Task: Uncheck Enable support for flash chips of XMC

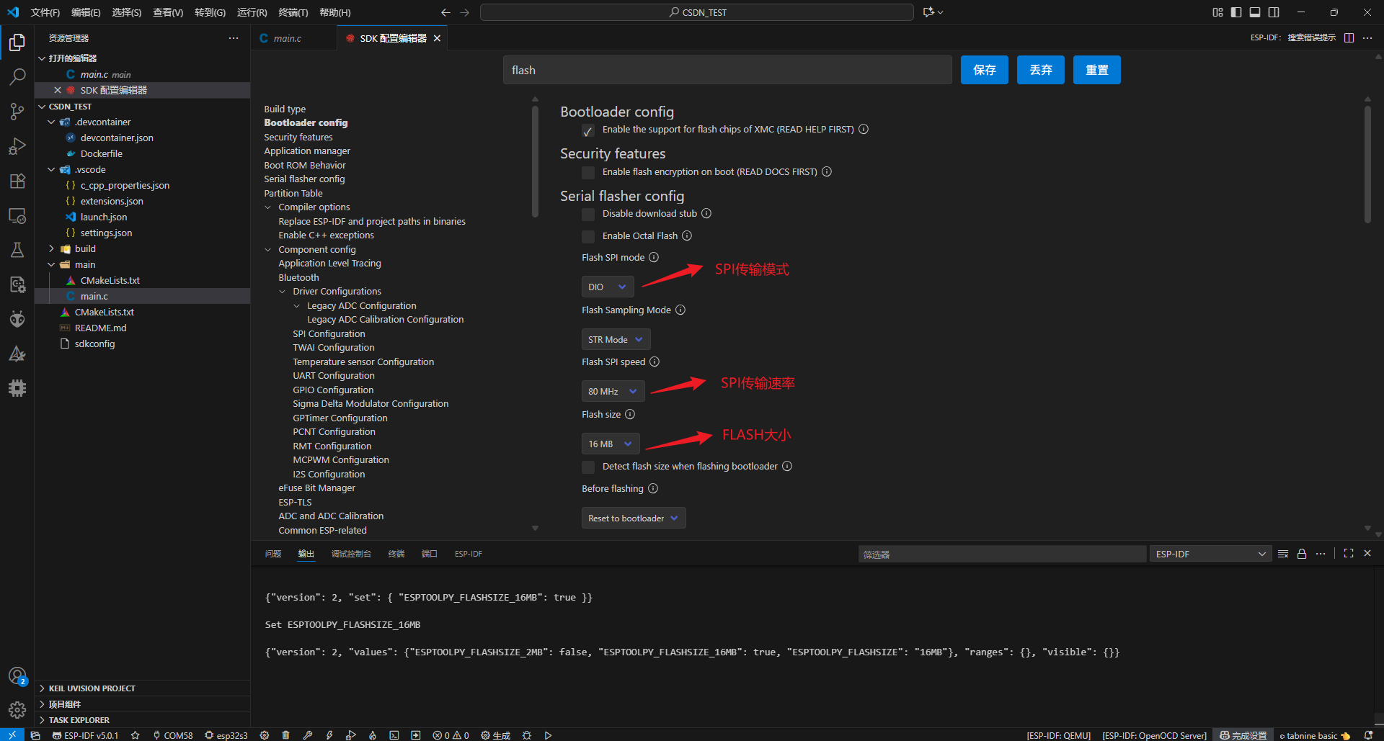Action: pyautogui.click(x=588, y=130)
